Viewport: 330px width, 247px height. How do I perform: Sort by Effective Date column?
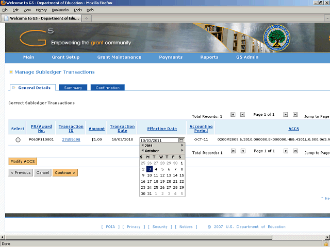pos(162,129)
